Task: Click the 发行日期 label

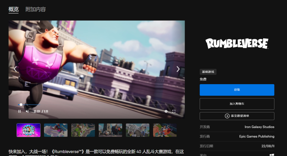Action: (206, 146)
